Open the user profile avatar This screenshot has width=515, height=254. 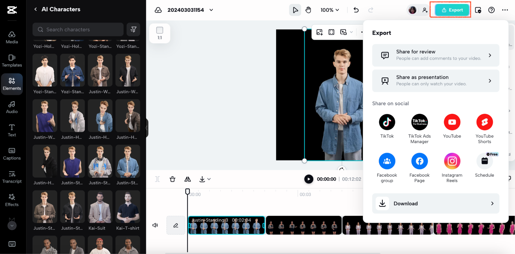tap(412, 10)
